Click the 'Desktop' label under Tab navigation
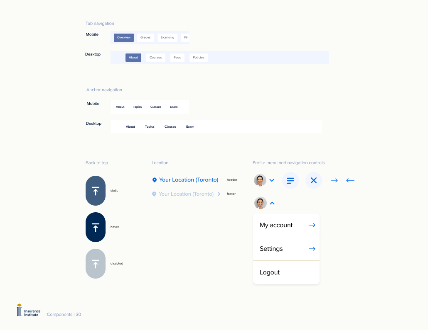The width and height of the screenshot is (428, 330). [x=93, y=54]
